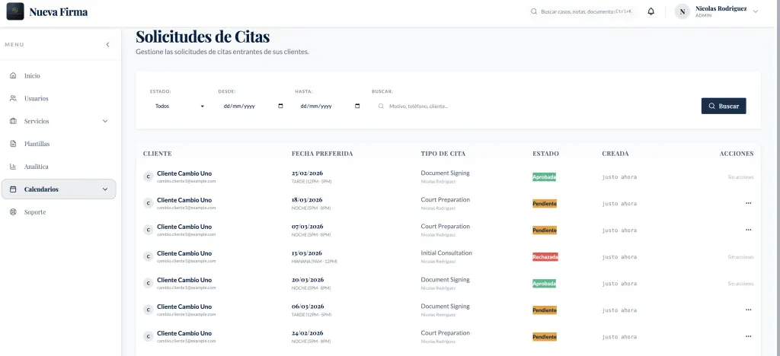Open actions menu for the 24/02/2026 row
This screenshot has width=780, height=356.
tap(748, 336)
